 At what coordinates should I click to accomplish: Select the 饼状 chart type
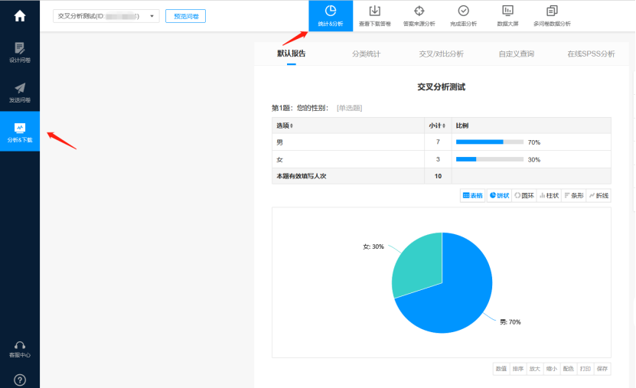[499, 196]
